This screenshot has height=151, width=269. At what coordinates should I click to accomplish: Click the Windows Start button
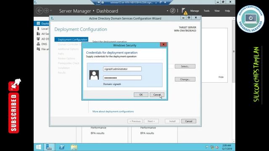coord(39,147)
